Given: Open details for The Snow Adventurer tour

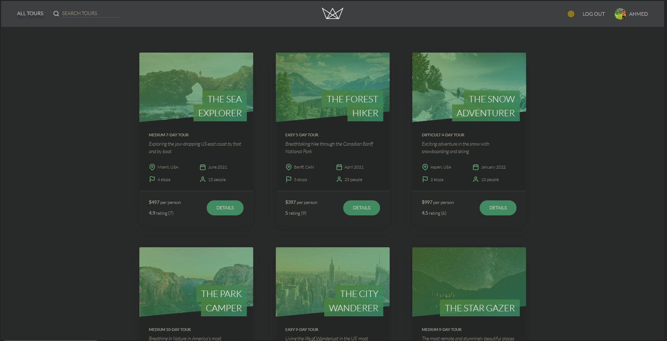Looking at the screenshot, I should (498, 208).
